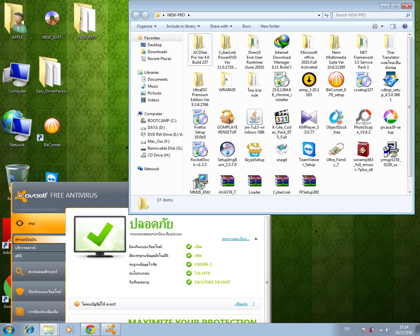Click Burn in the Explorer toolbar
420x336 pixels.
[246, 26]
